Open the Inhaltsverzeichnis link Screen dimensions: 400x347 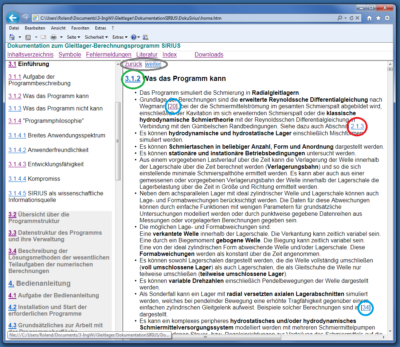coord(30,55)
